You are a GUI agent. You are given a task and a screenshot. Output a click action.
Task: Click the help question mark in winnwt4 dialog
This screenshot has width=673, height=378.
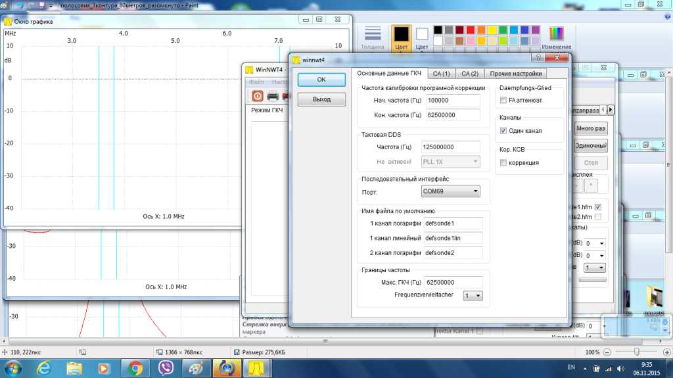pyautogui.click(x=539, y=59)
